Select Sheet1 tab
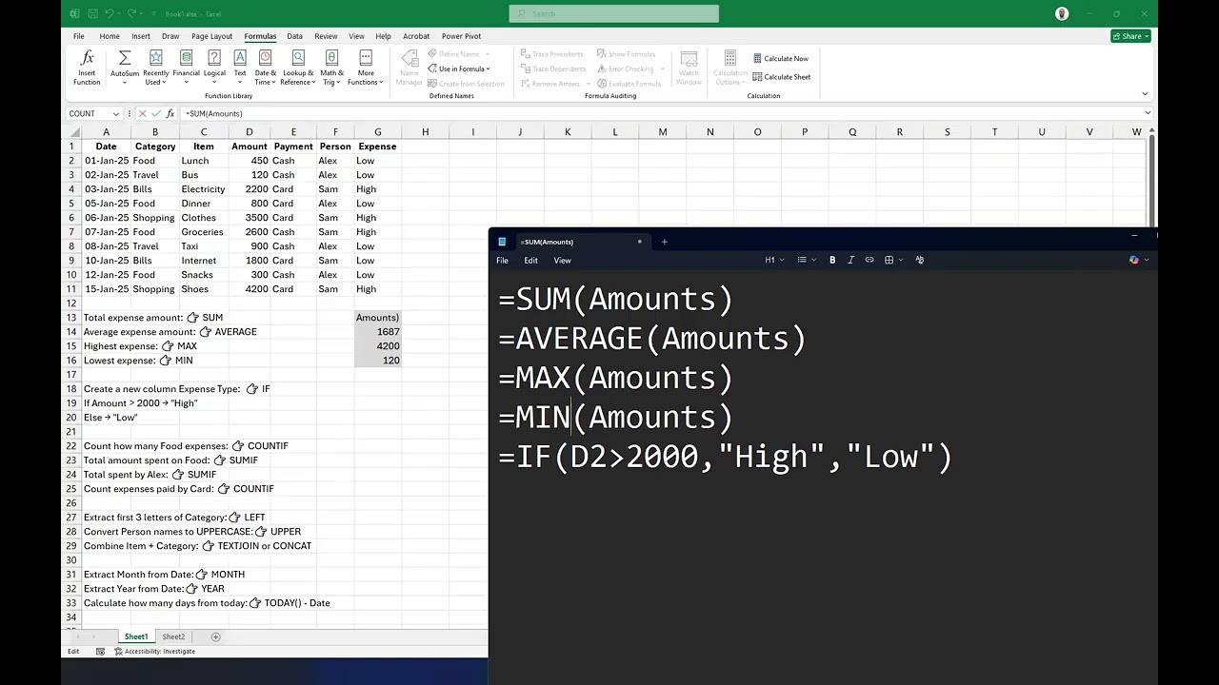The image size is (1219, 685). [136, 636]
